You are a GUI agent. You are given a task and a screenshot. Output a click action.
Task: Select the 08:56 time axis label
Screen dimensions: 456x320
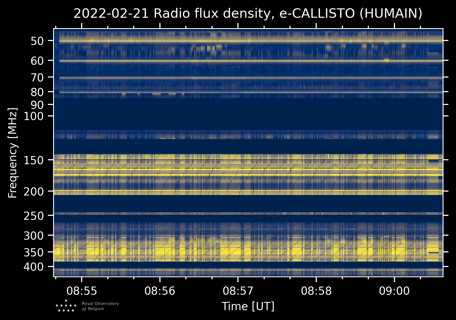160,291
